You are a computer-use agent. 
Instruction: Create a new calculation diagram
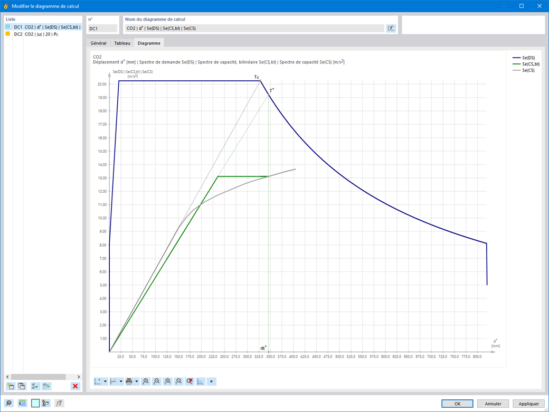pos(11,386)
